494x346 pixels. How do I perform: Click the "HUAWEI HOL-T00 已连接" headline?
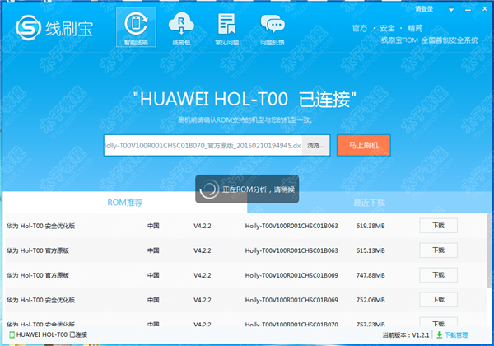click(245, 99)
